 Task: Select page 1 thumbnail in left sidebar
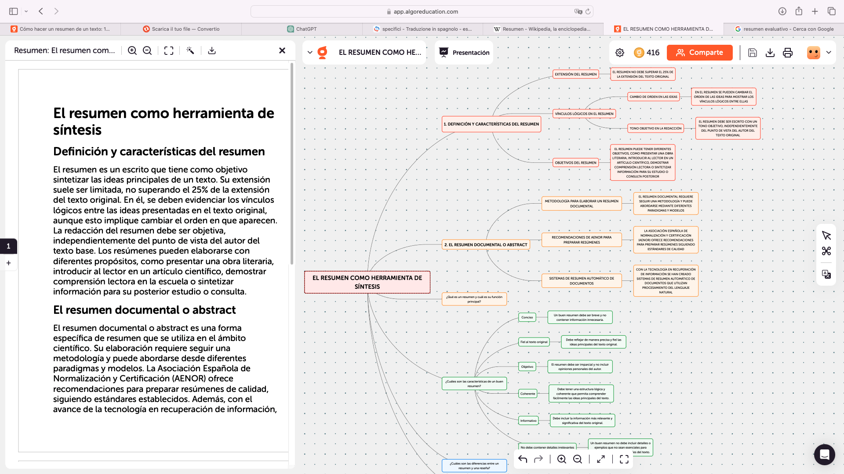tap(9, 246)
